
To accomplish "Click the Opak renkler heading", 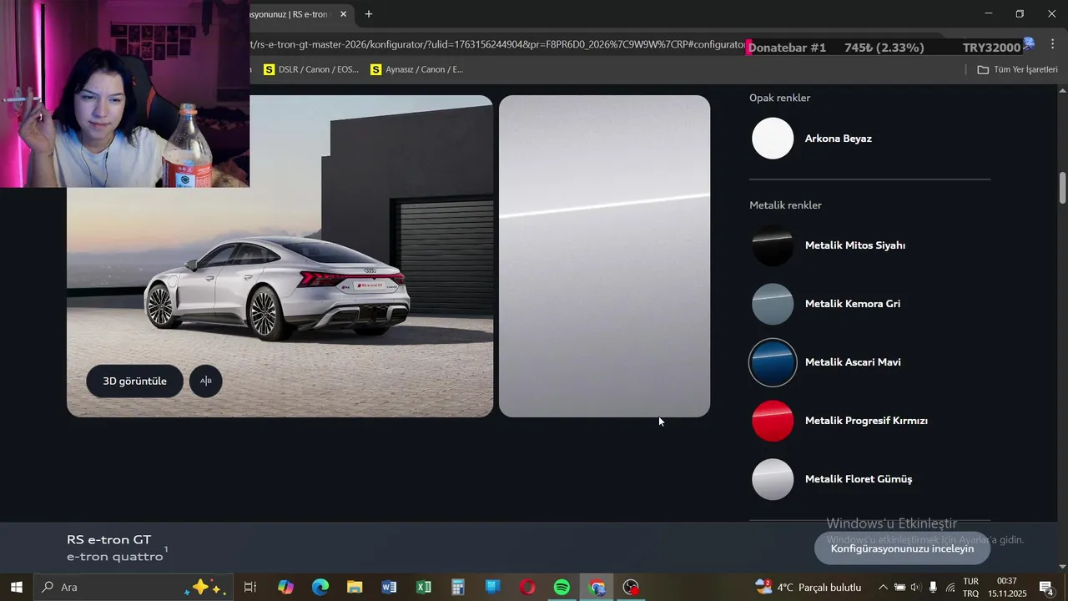I will (x=779, y=98).
